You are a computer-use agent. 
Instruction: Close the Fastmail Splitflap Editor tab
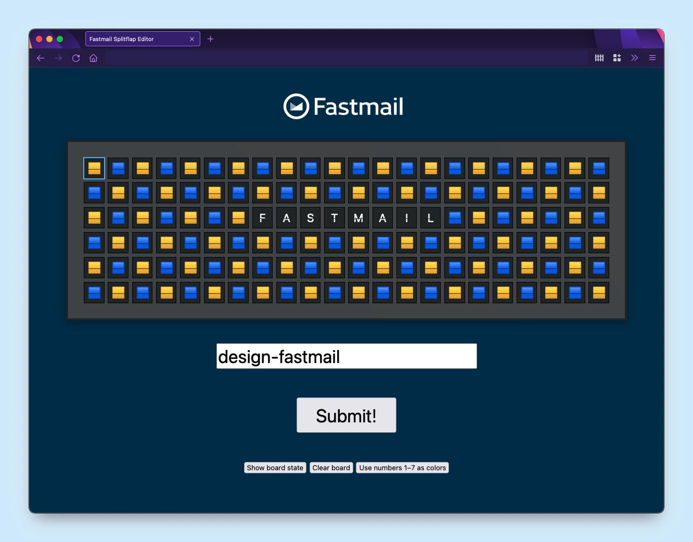192,39
